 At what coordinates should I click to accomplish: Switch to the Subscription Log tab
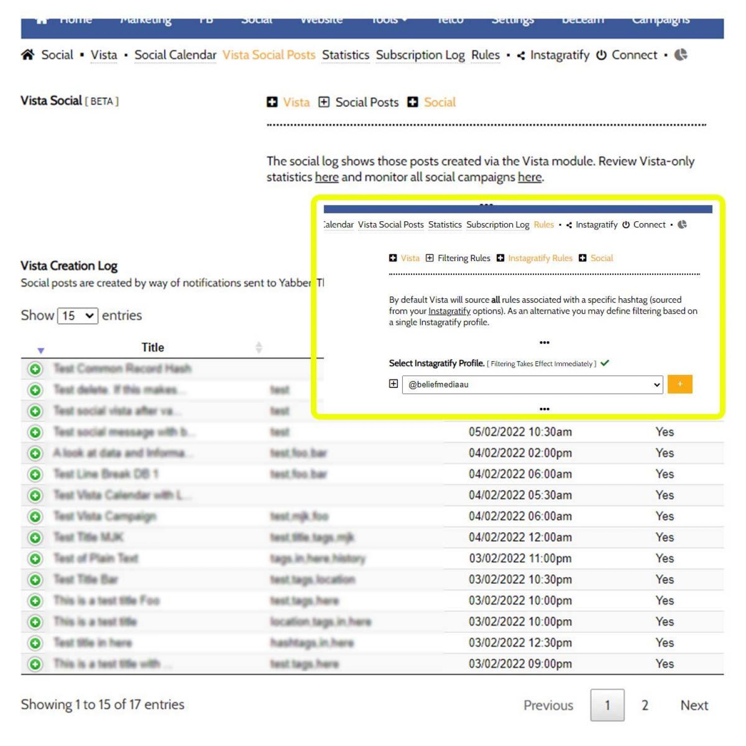pyautogui.click(x=420, y=55)
